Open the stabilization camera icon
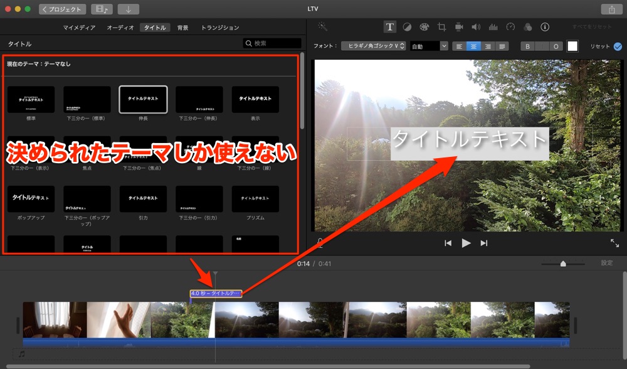This screenshot has width=627, height=369. (x=459, y=27)
